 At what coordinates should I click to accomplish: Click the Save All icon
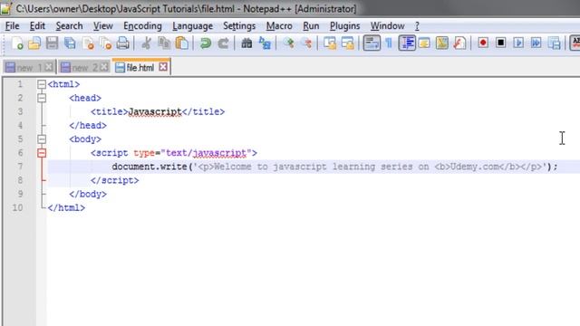tap(70, 43)
